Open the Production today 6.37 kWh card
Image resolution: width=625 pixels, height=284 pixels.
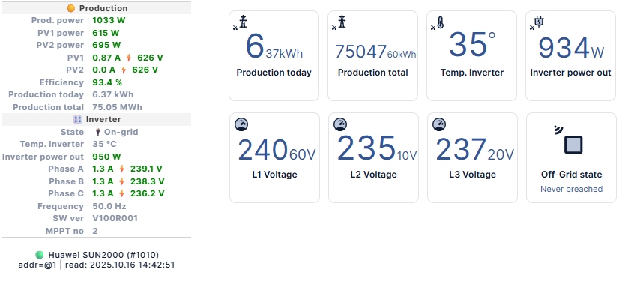274,55
